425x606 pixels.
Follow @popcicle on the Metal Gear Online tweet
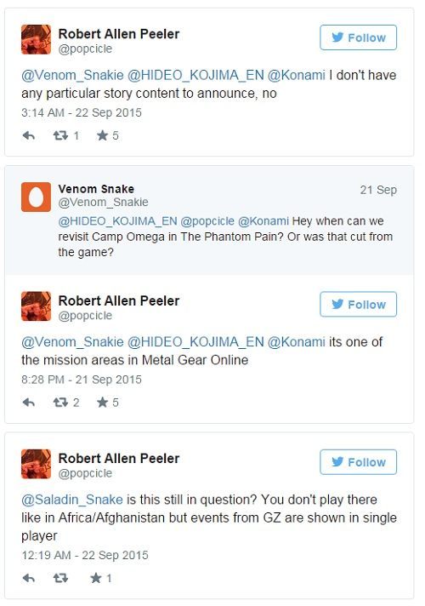358,305
